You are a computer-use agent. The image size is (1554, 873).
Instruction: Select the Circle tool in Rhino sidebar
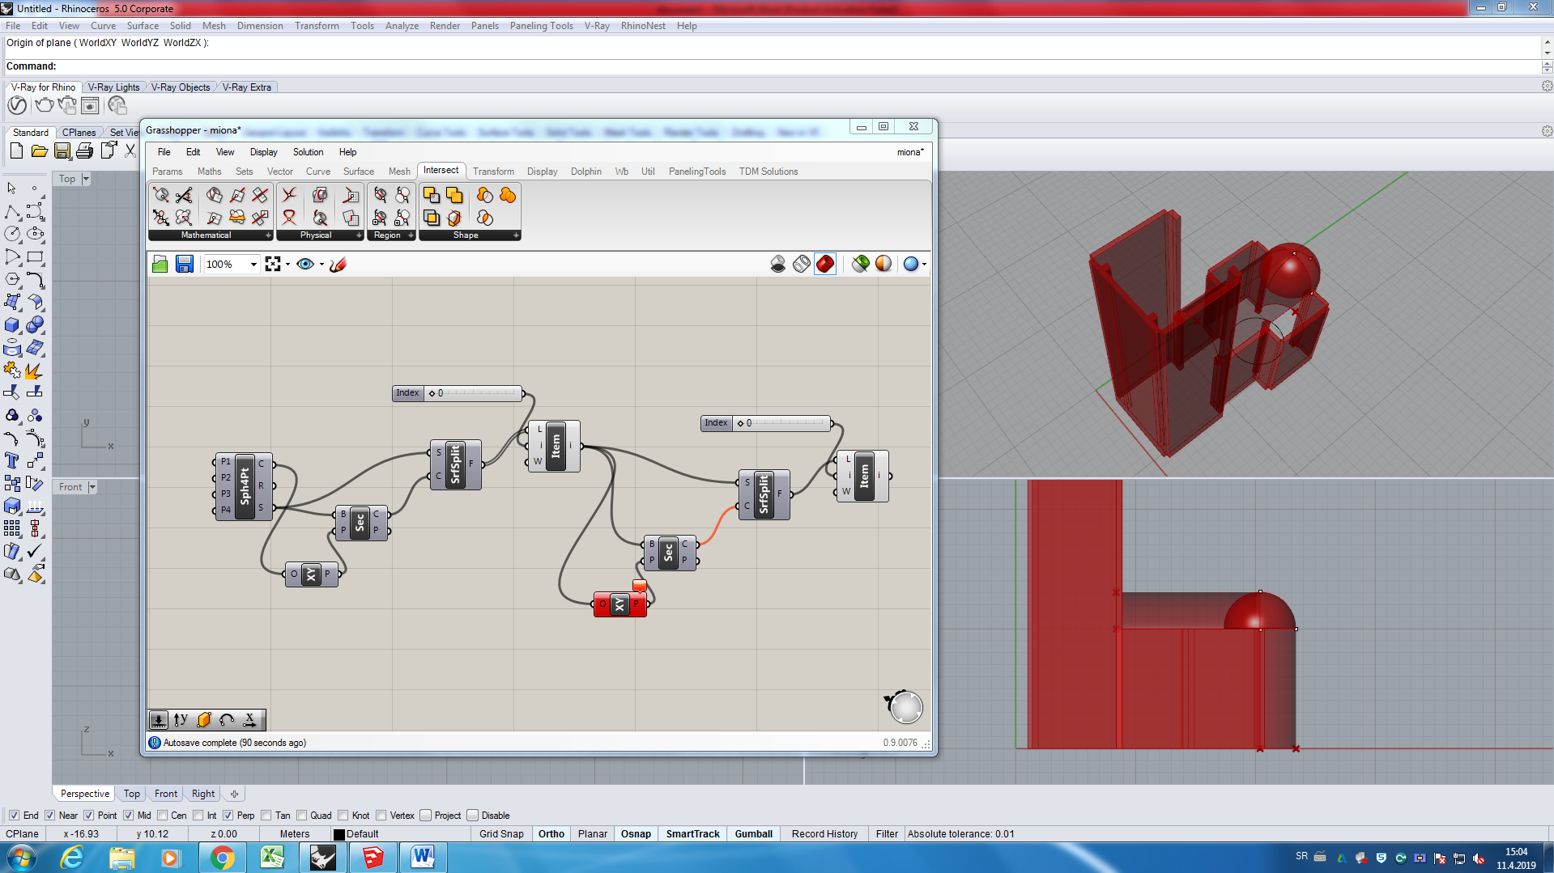(12, 234)
